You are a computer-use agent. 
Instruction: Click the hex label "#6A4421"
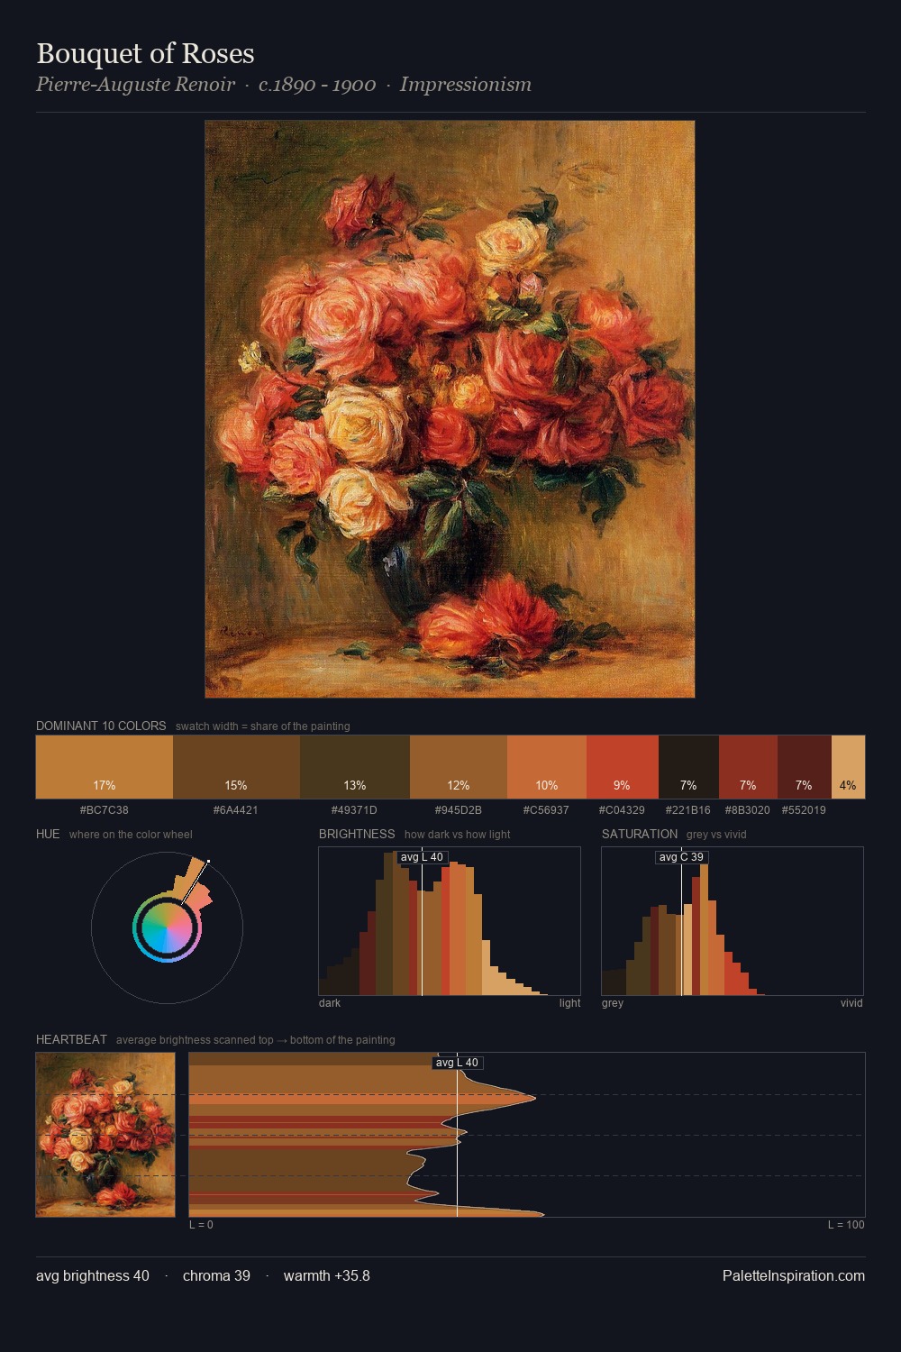pyautogui.click(x=235, y=809)
